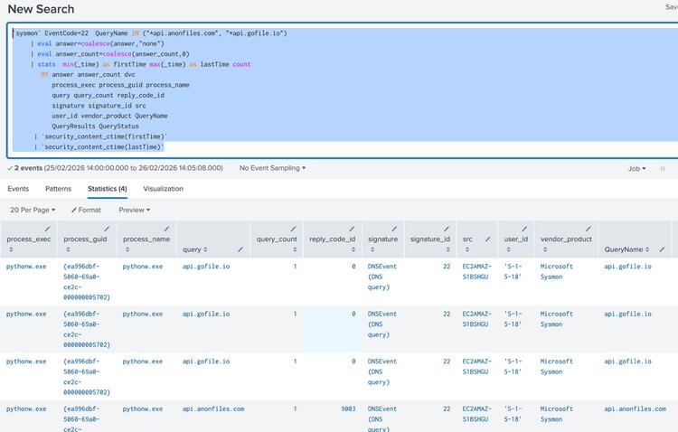Click the pencil icon beside the query column
The height and width of the screenshot is (432, 678).
tap(240, 248)
